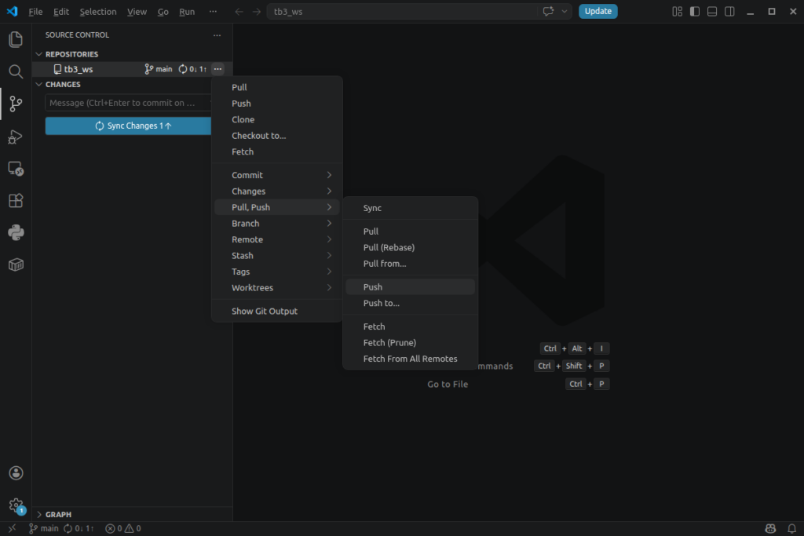Click the sync status 0↓ 1↑ in repository row
This screenshot has height=536, width=804.
[x=192, y=68]
